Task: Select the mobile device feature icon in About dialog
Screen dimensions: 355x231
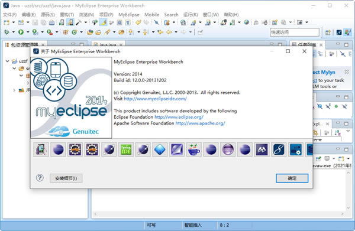Action: pyautogui.click(x=41, y=149)
